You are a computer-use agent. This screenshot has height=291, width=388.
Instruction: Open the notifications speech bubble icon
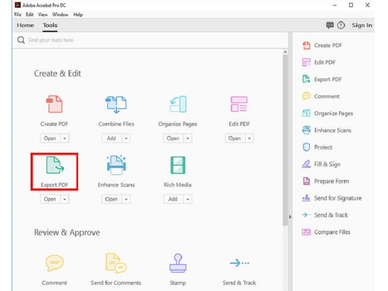(x=330, y=25)
